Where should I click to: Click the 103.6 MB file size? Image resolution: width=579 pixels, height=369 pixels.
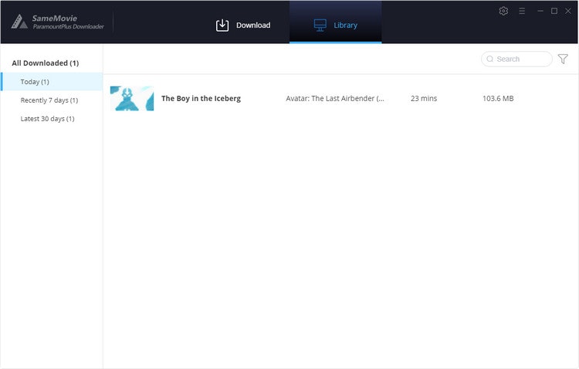point(498,99)
